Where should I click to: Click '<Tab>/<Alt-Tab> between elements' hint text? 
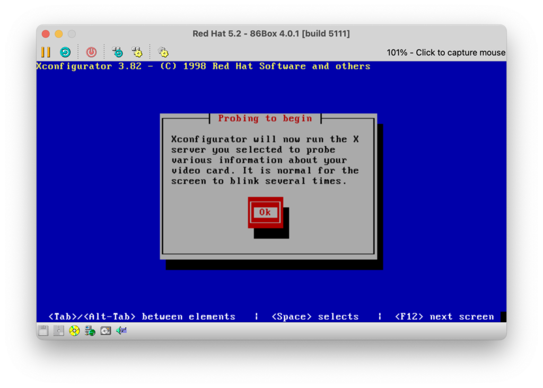142,316
